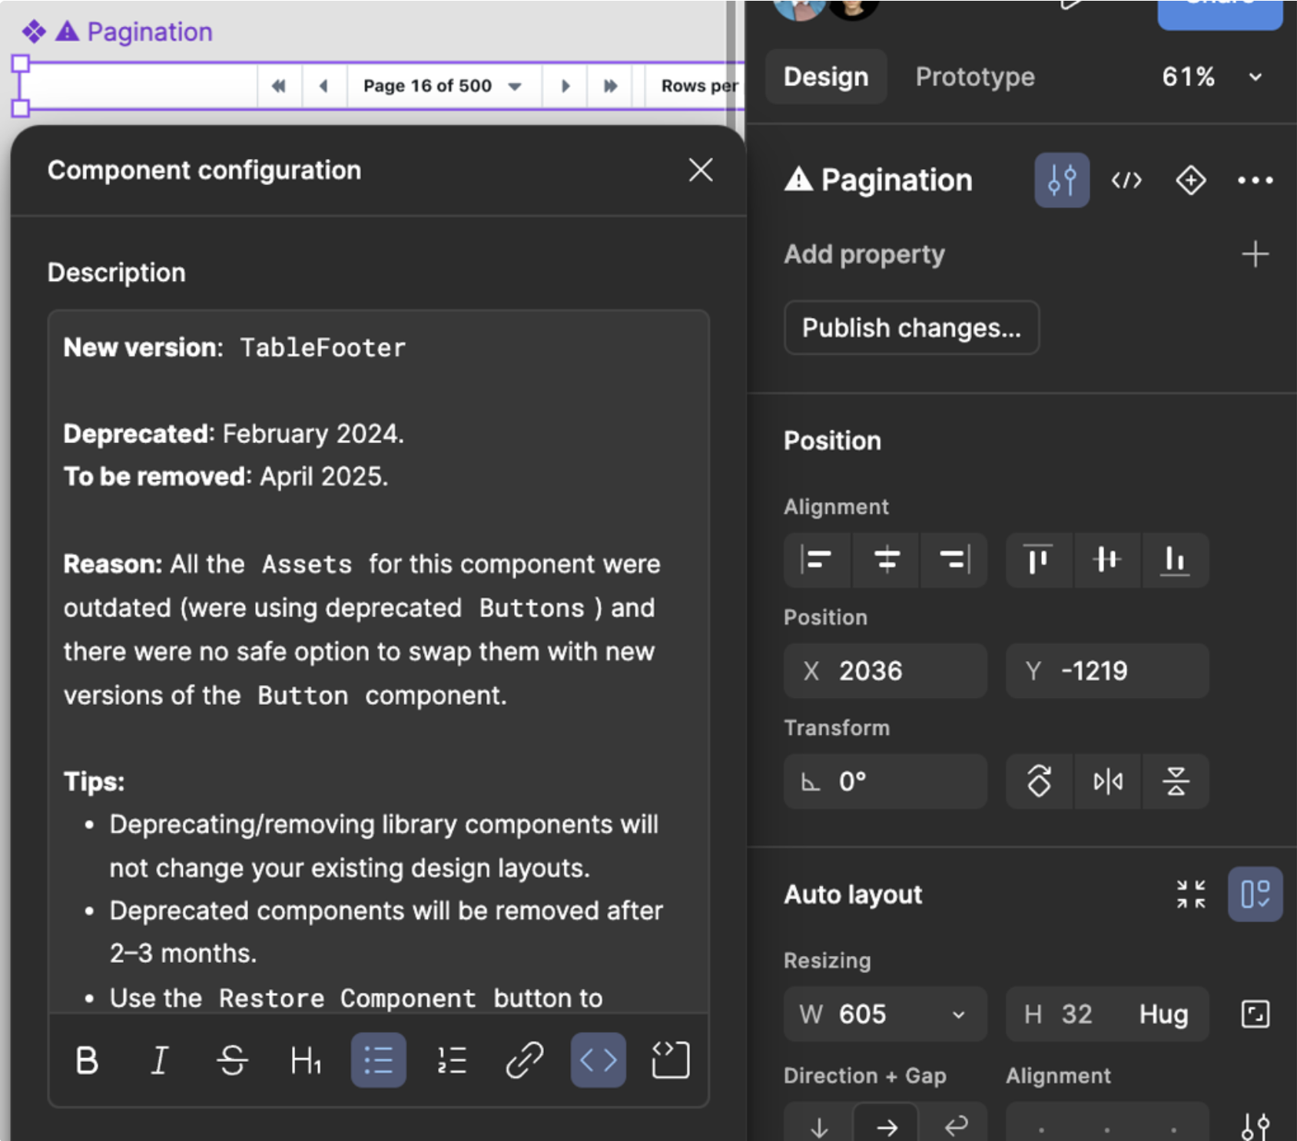Add a new property with plus
This screenshot has height=1141, width=1297.
1255,254
